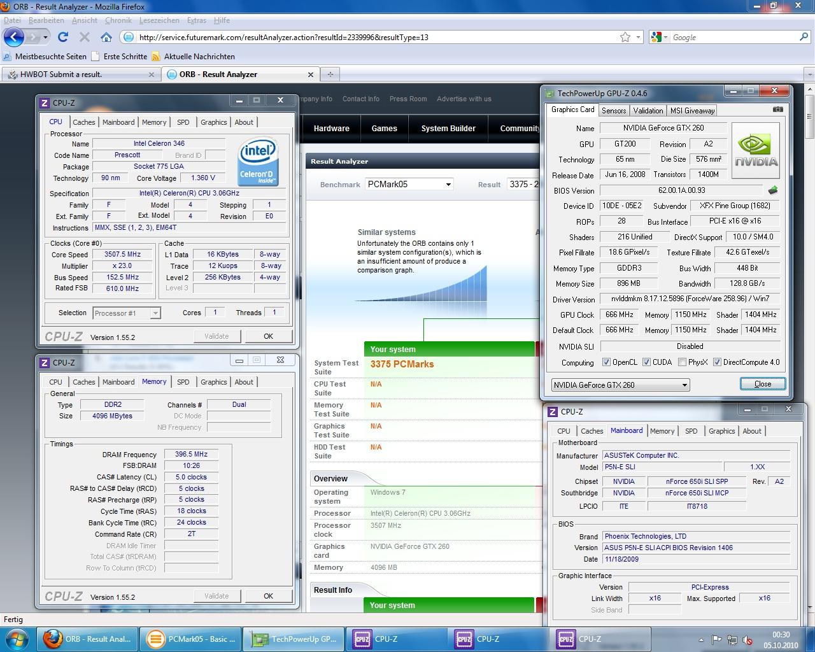This screenshot has height=652, width=815.
Task: Close the HWBOT Submit a result tab
Action: click(152, 74)
